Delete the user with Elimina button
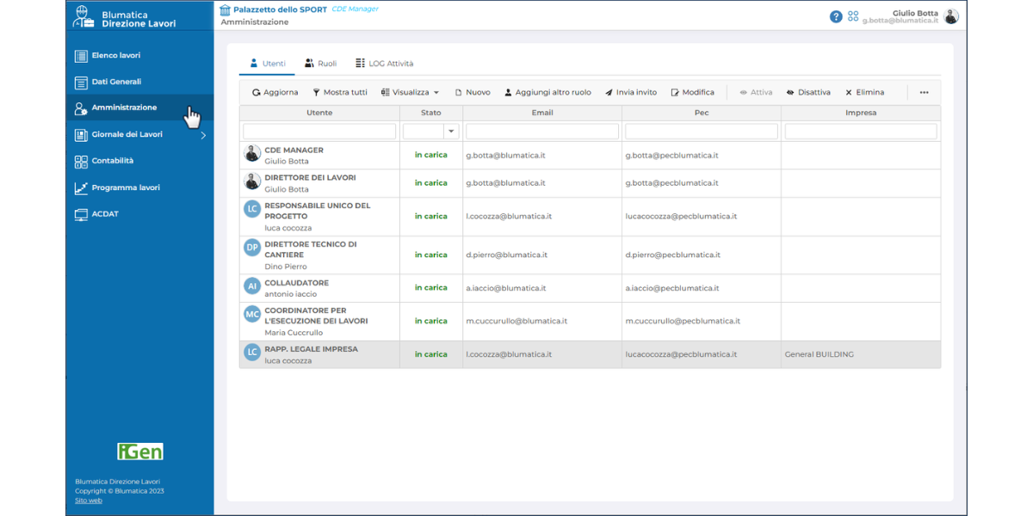1033x516 pixels. tap(864, 92)
